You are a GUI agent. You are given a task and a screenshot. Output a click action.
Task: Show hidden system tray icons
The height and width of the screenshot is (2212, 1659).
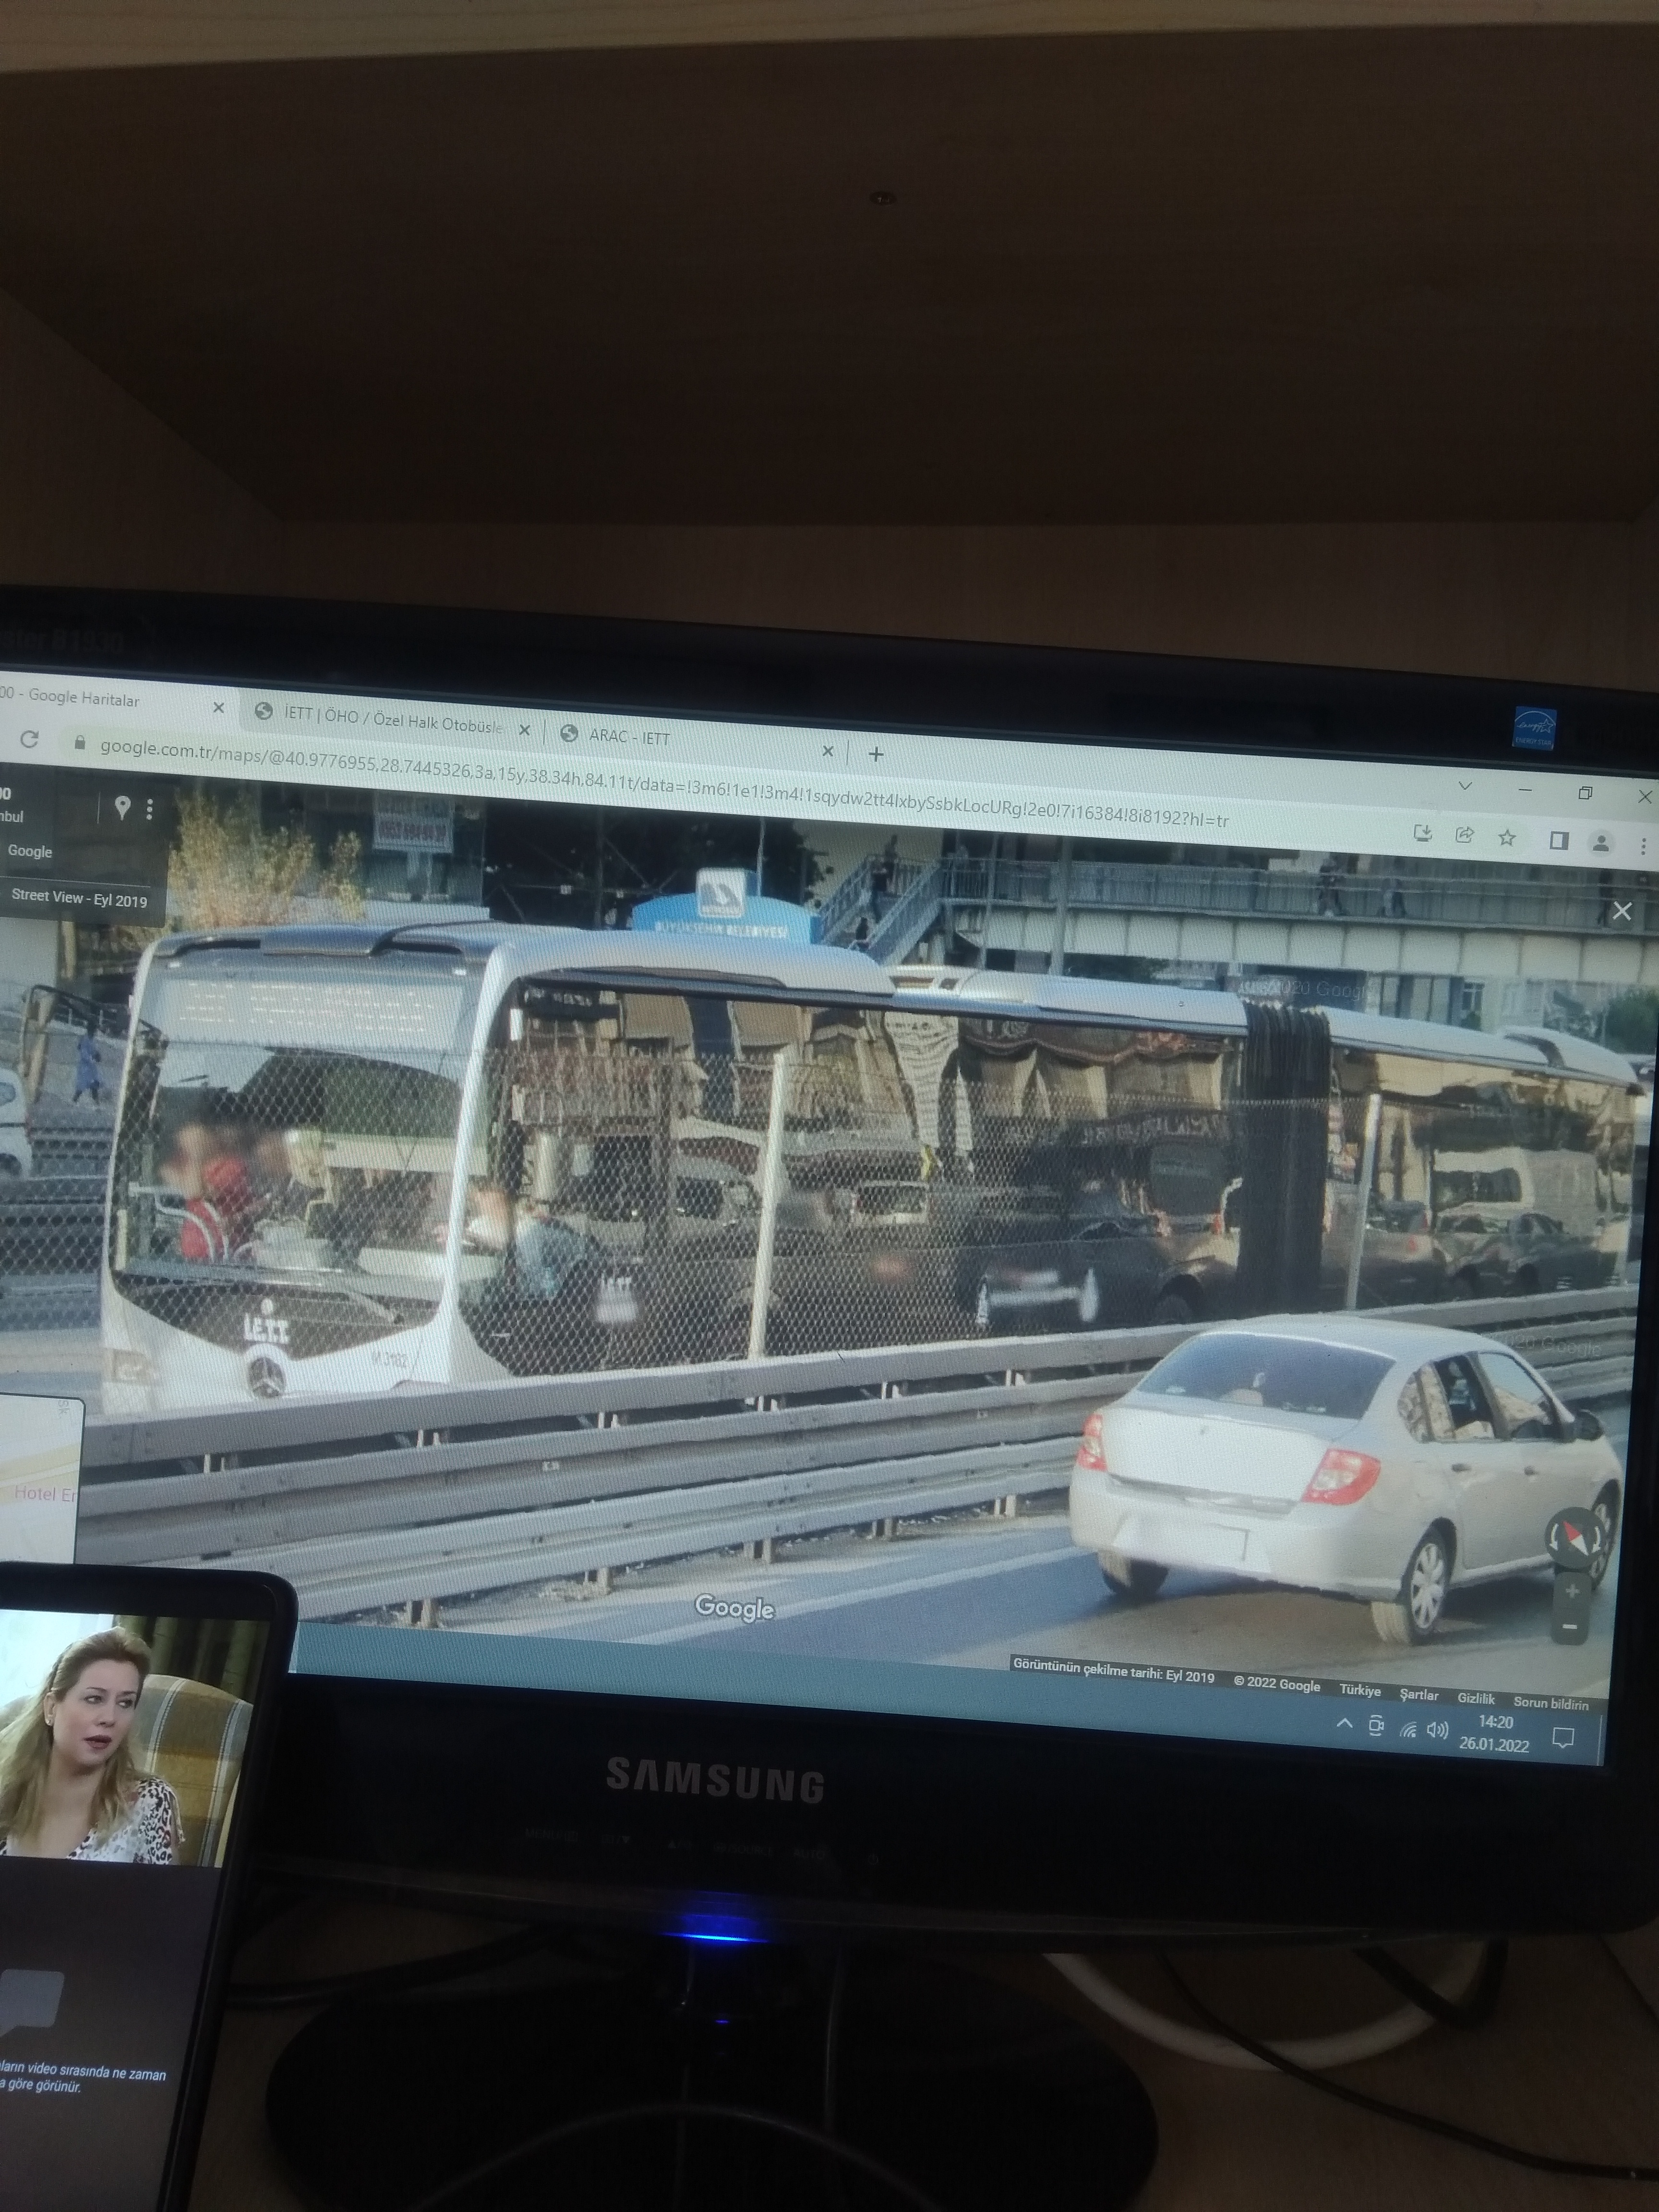(1345, 1723)
